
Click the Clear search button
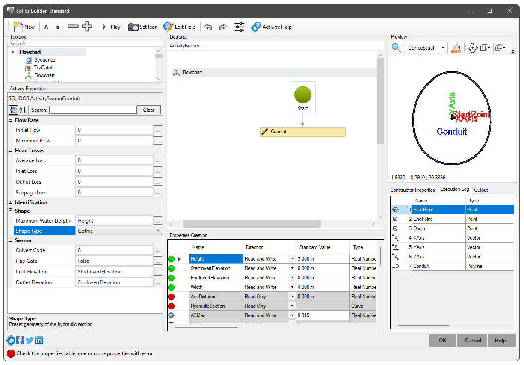pos(149,110)
